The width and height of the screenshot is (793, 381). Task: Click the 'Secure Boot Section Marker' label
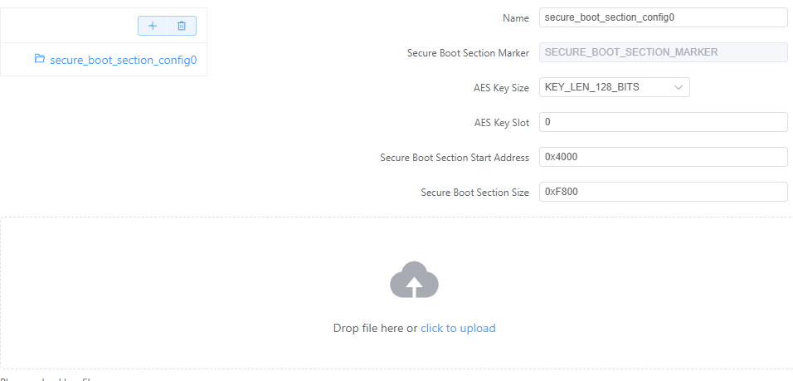(x=469, y=53)
